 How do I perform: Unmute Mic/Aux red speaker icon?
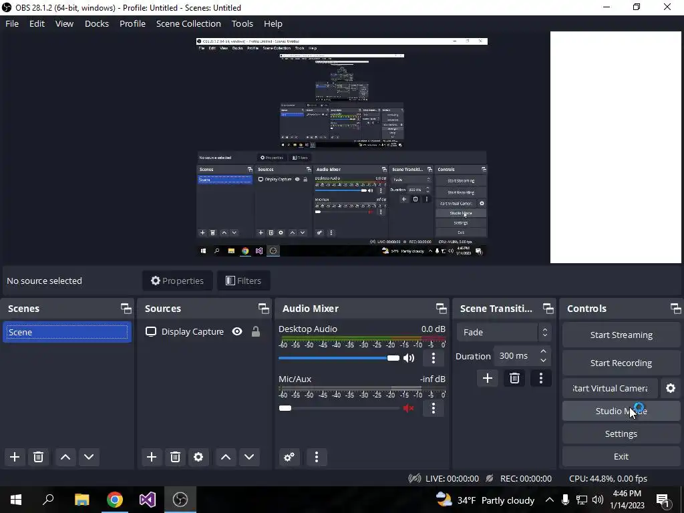click(409, 408)
